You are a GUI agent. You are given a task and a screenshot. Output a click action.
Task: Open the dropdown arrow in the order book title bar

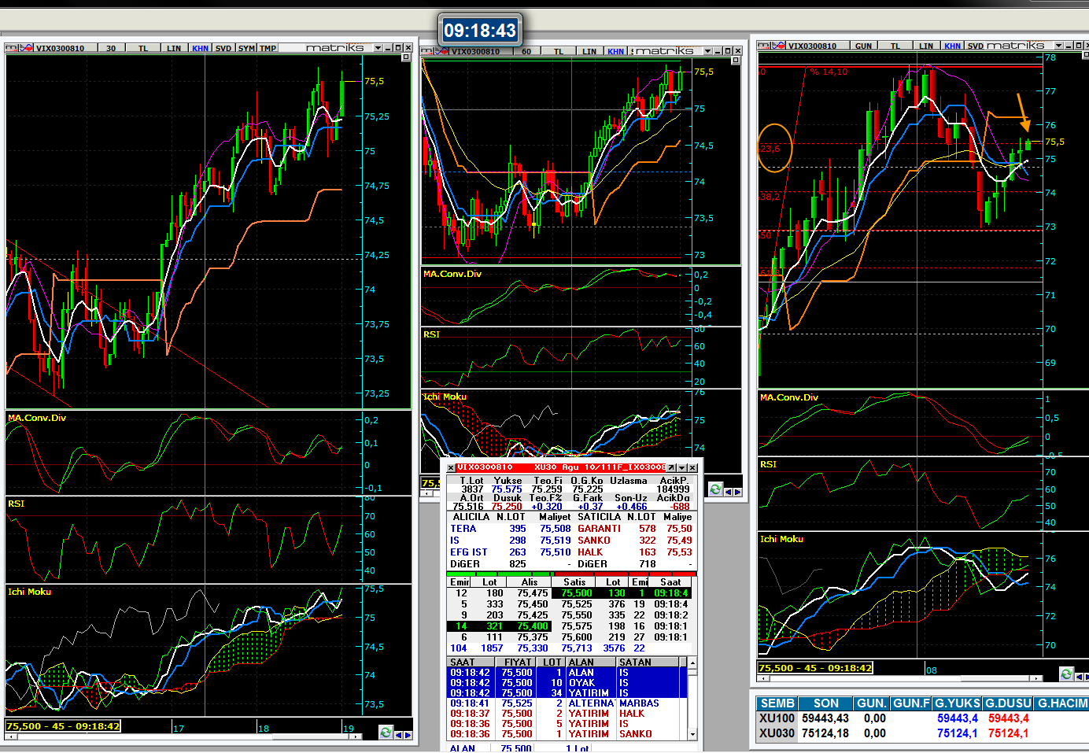click(x=681, y=467)
